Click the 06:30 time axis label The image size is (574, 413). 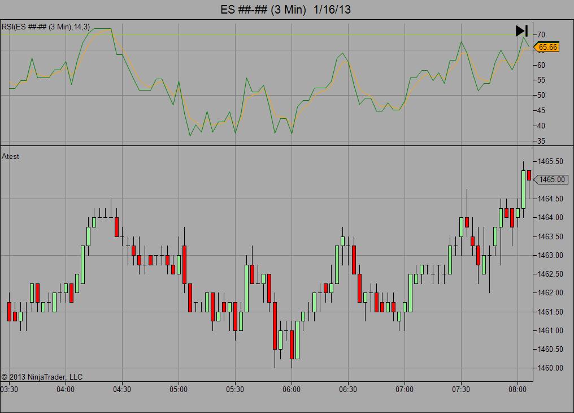(348, 389)
